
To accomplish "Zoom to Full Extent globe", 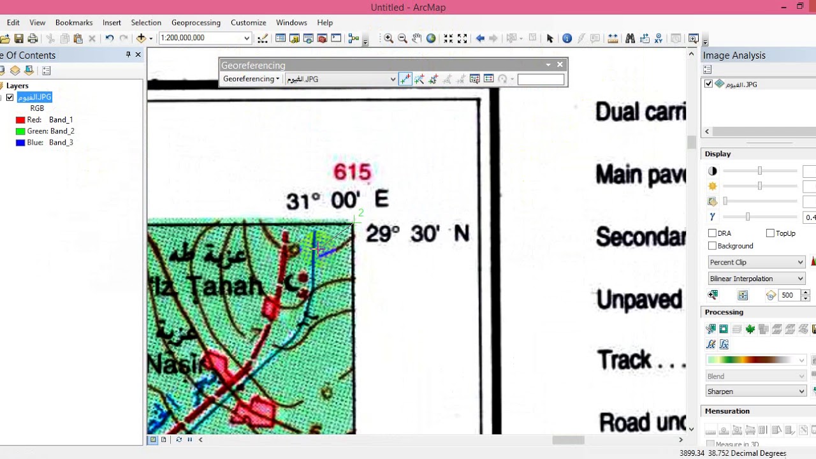I will pos(431,39).
